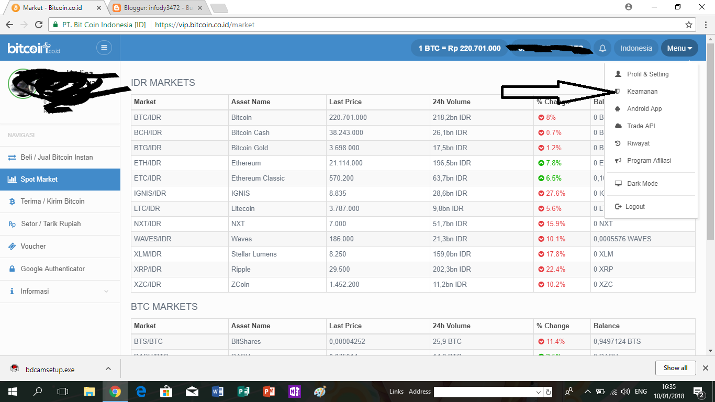Open the Voucher page

click(x=60, y=247)
